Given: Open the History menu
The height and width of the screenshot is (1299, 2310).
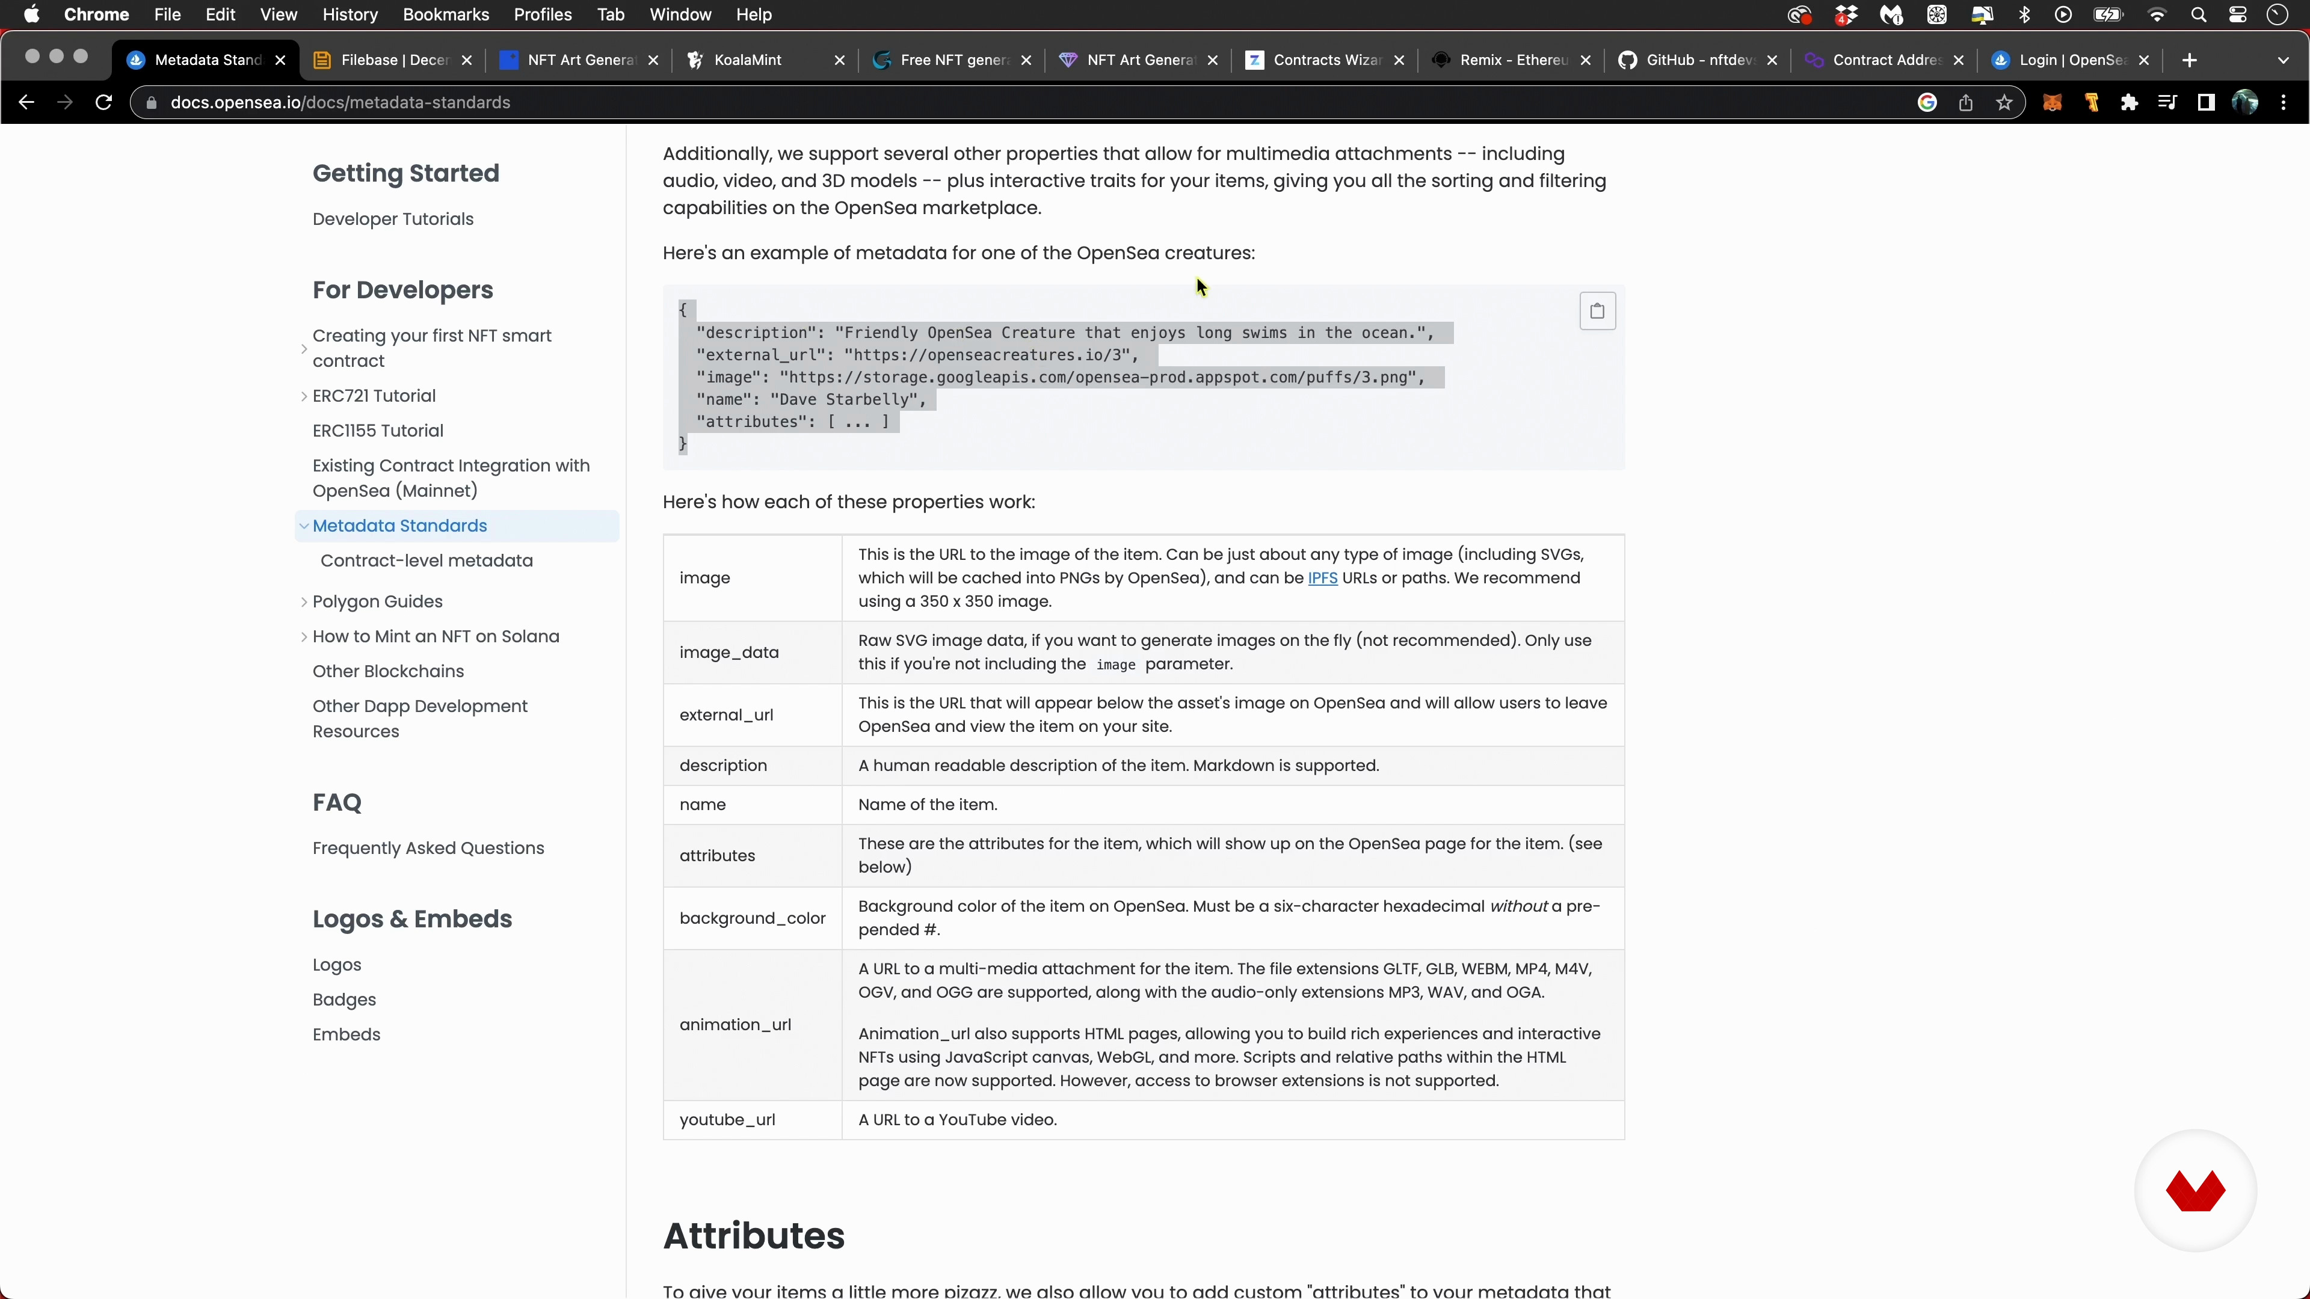Looking at the screenshot, I should click(x=350, y=14).
